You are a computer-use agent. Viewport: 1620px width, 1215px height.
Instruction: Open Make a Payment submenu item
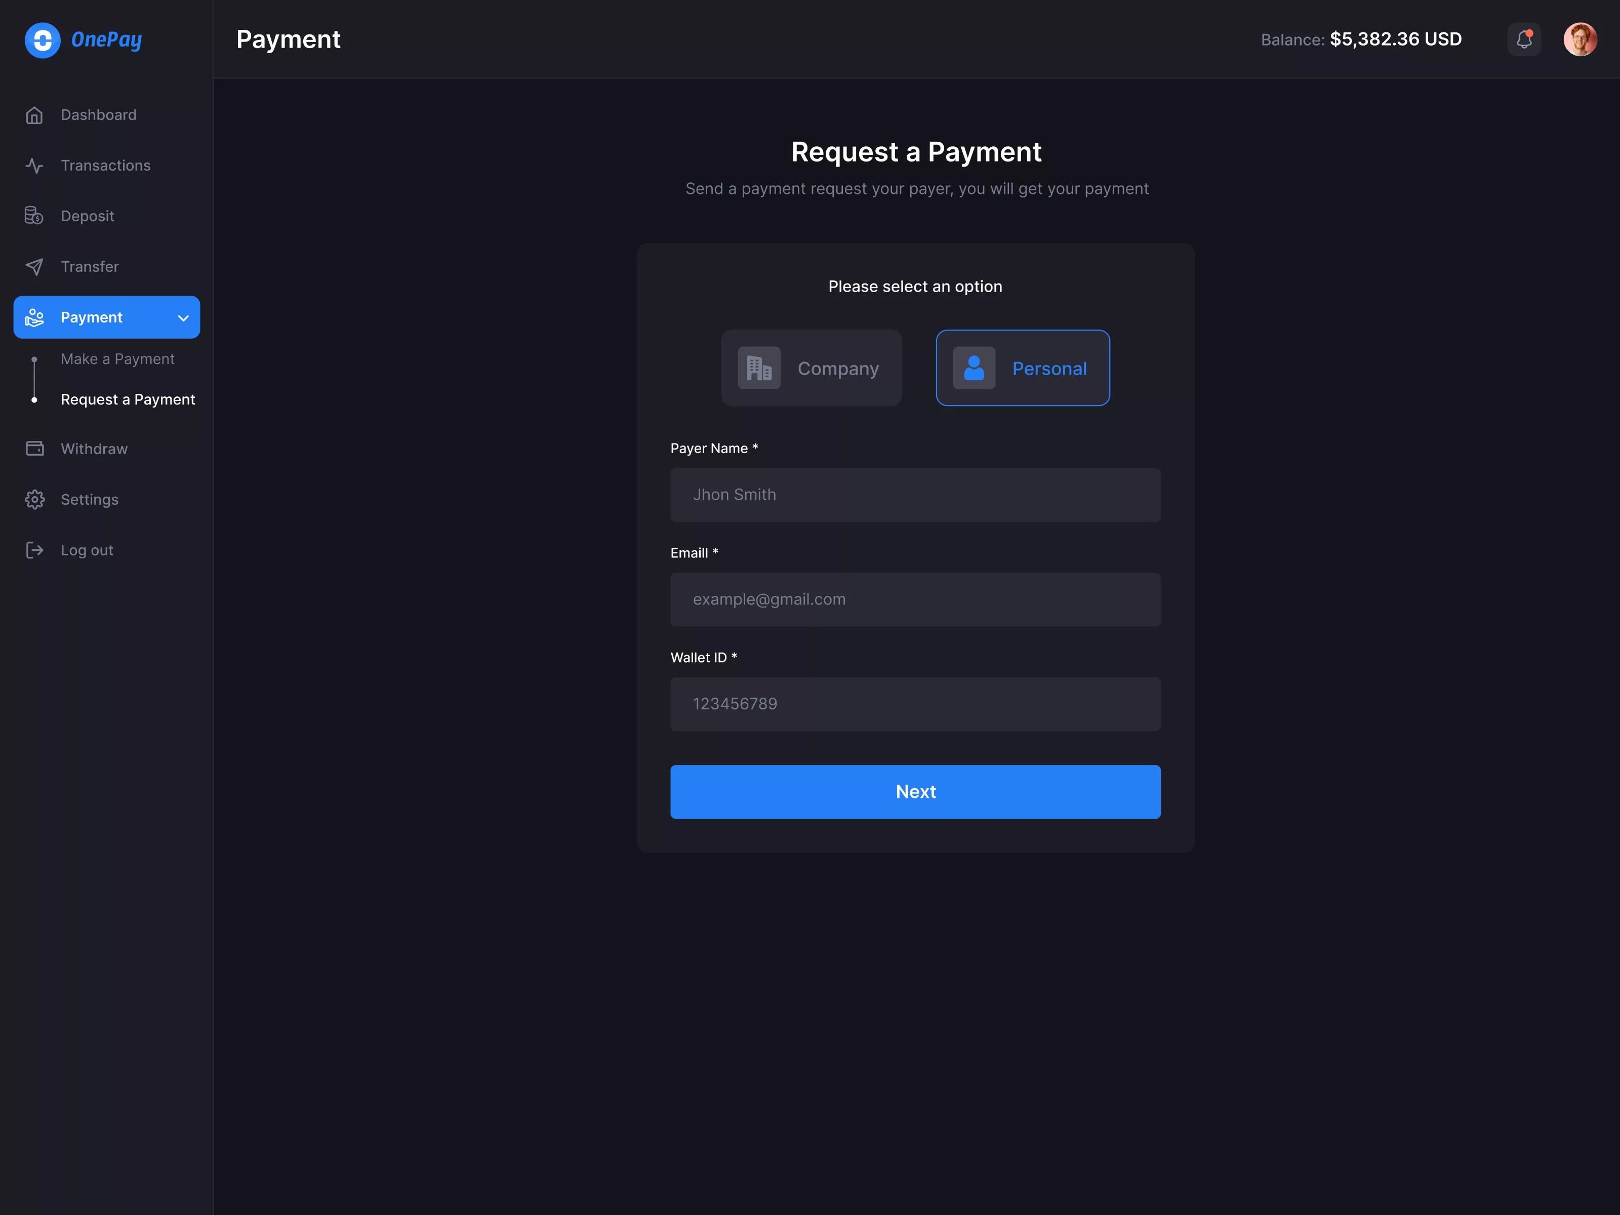tap(117, 359)
